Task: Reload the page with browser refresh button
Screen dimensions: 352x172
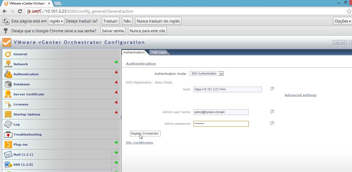Action: click(20, 11)
